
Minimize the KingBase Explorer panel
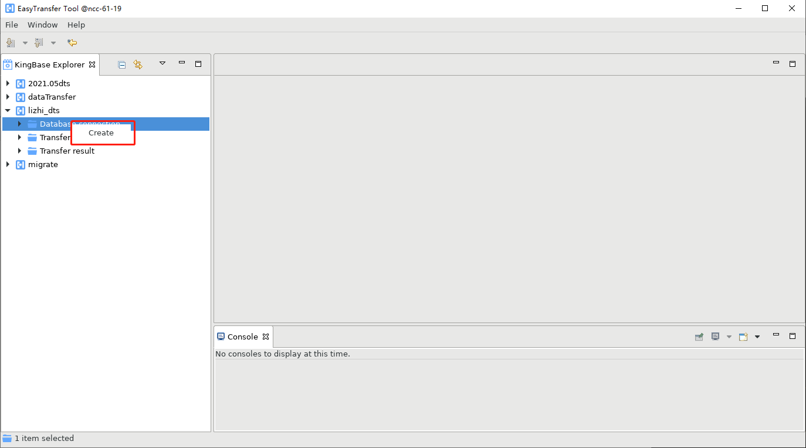[x=182, y=62]
